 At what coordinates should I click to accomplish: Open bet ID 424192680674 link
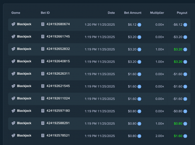pos(58,24)
